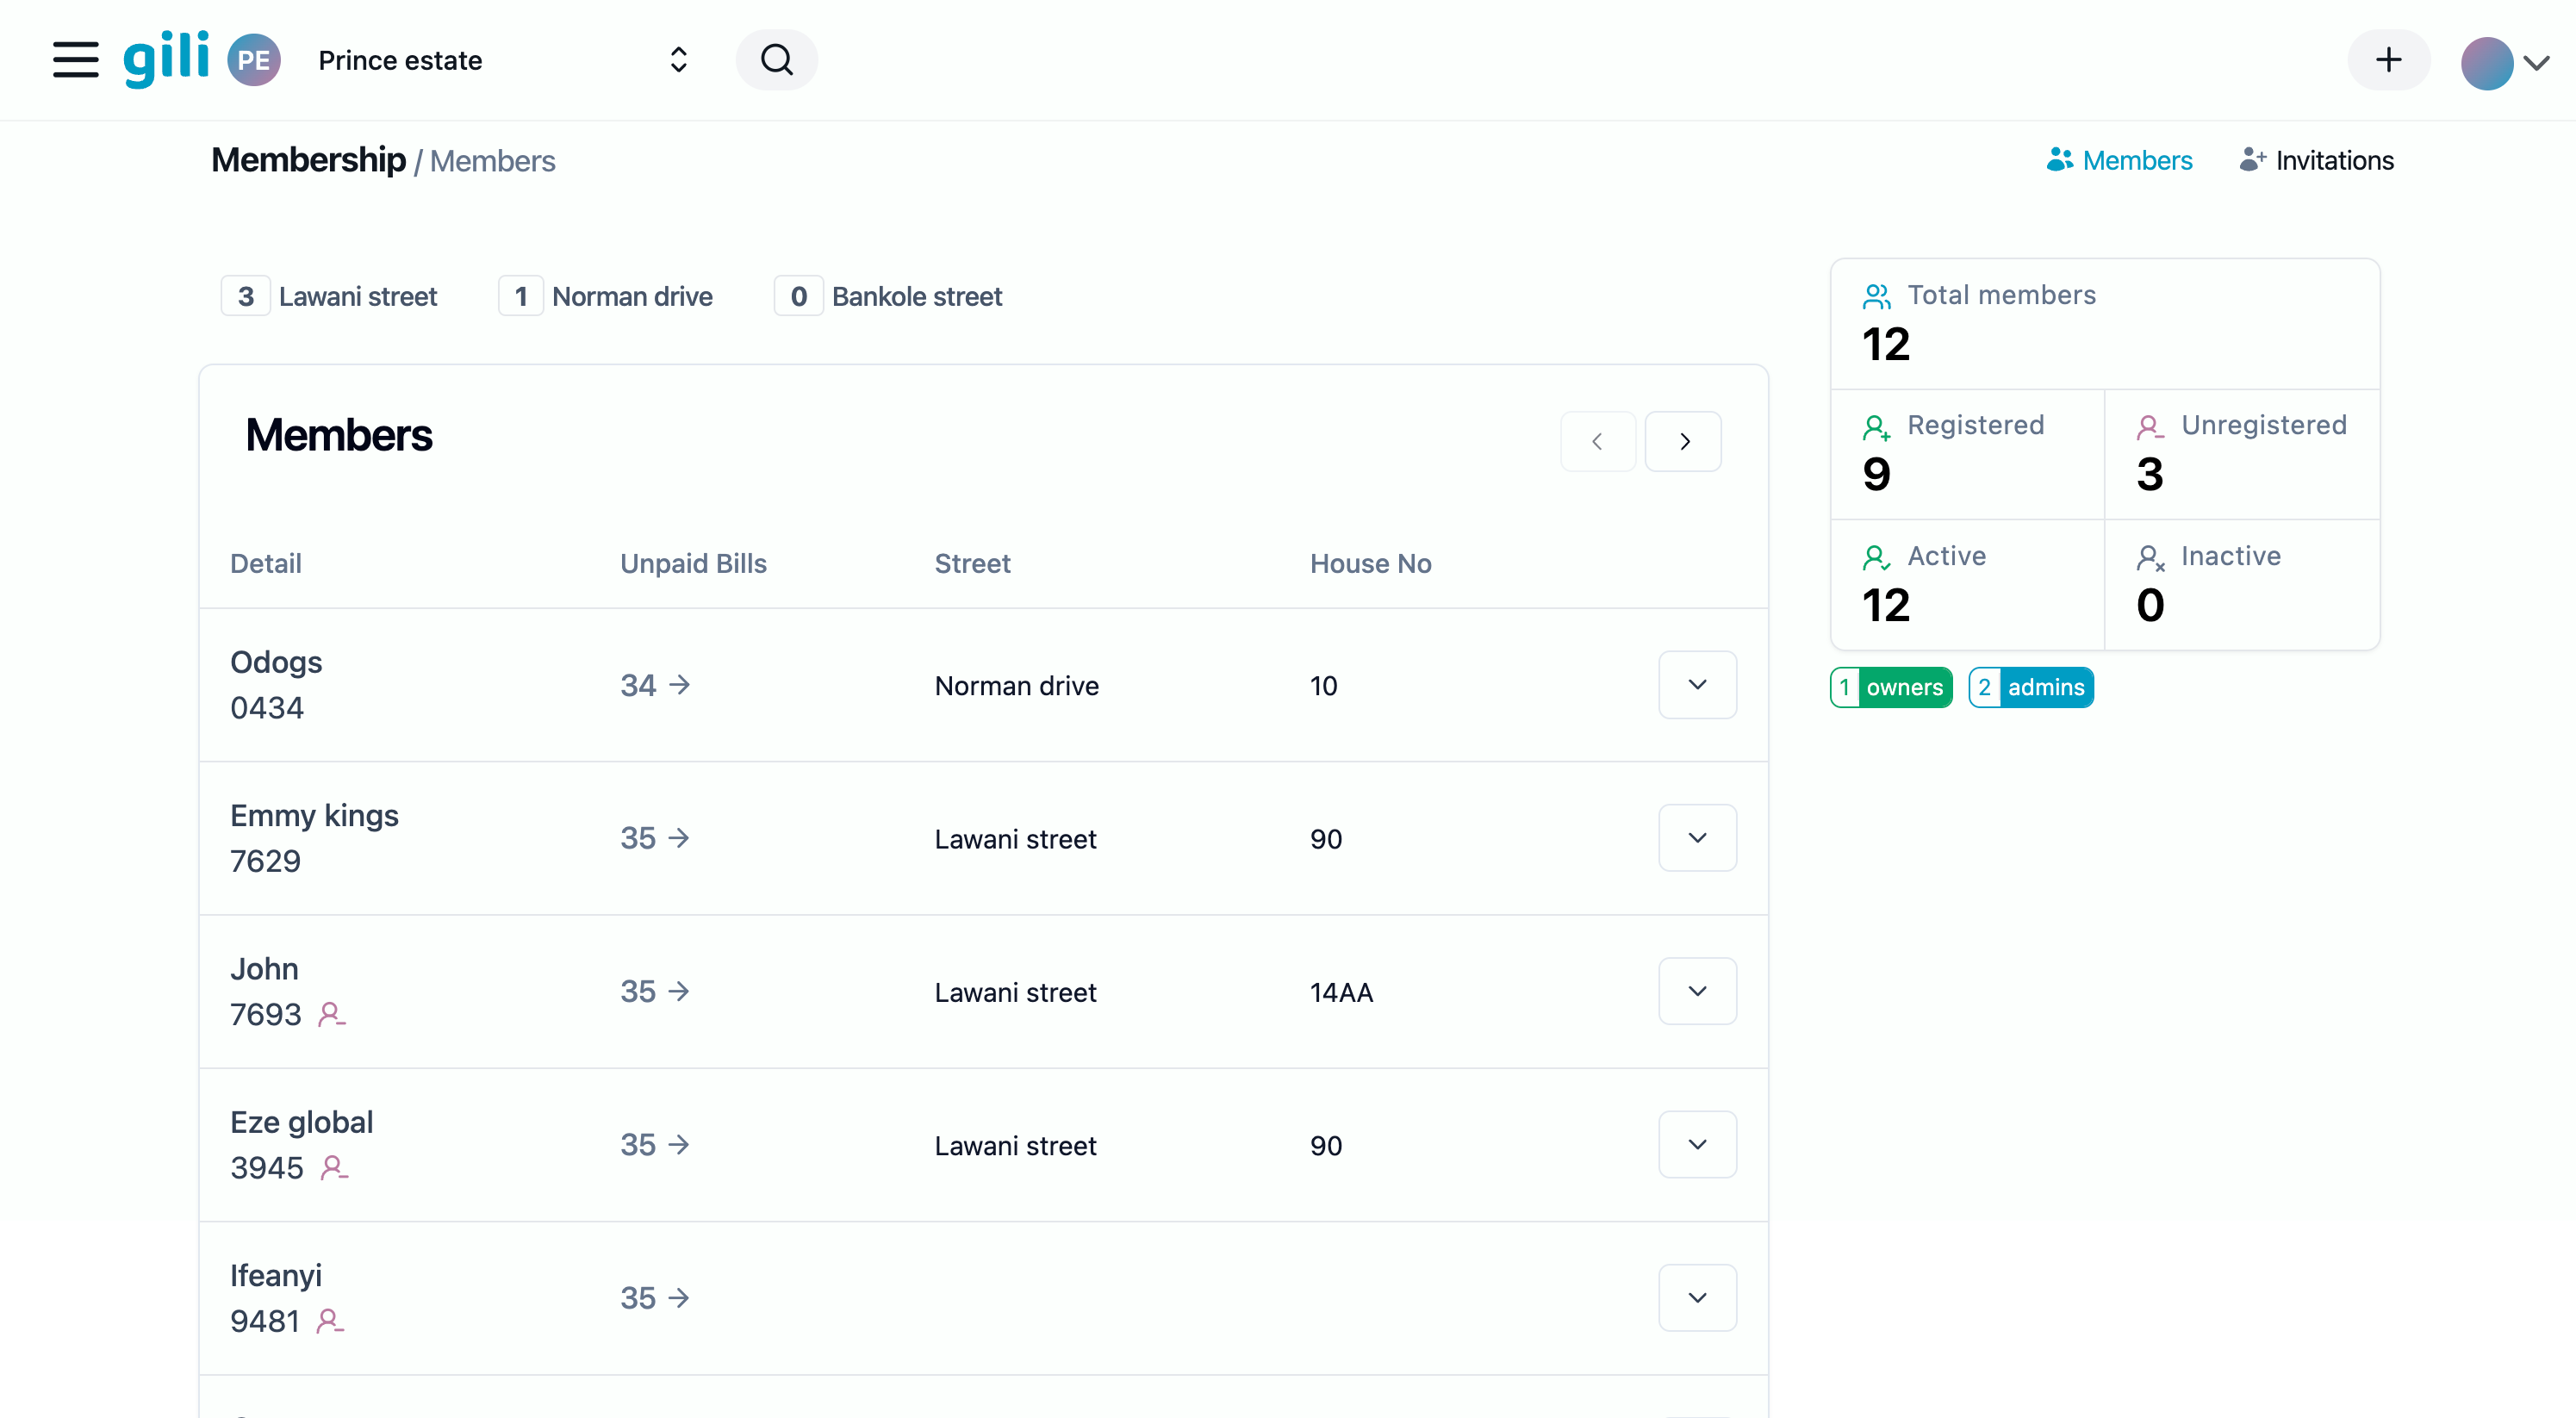Filter by Bankole street
The image size is (2576, 1418).
tap(888, 296)
